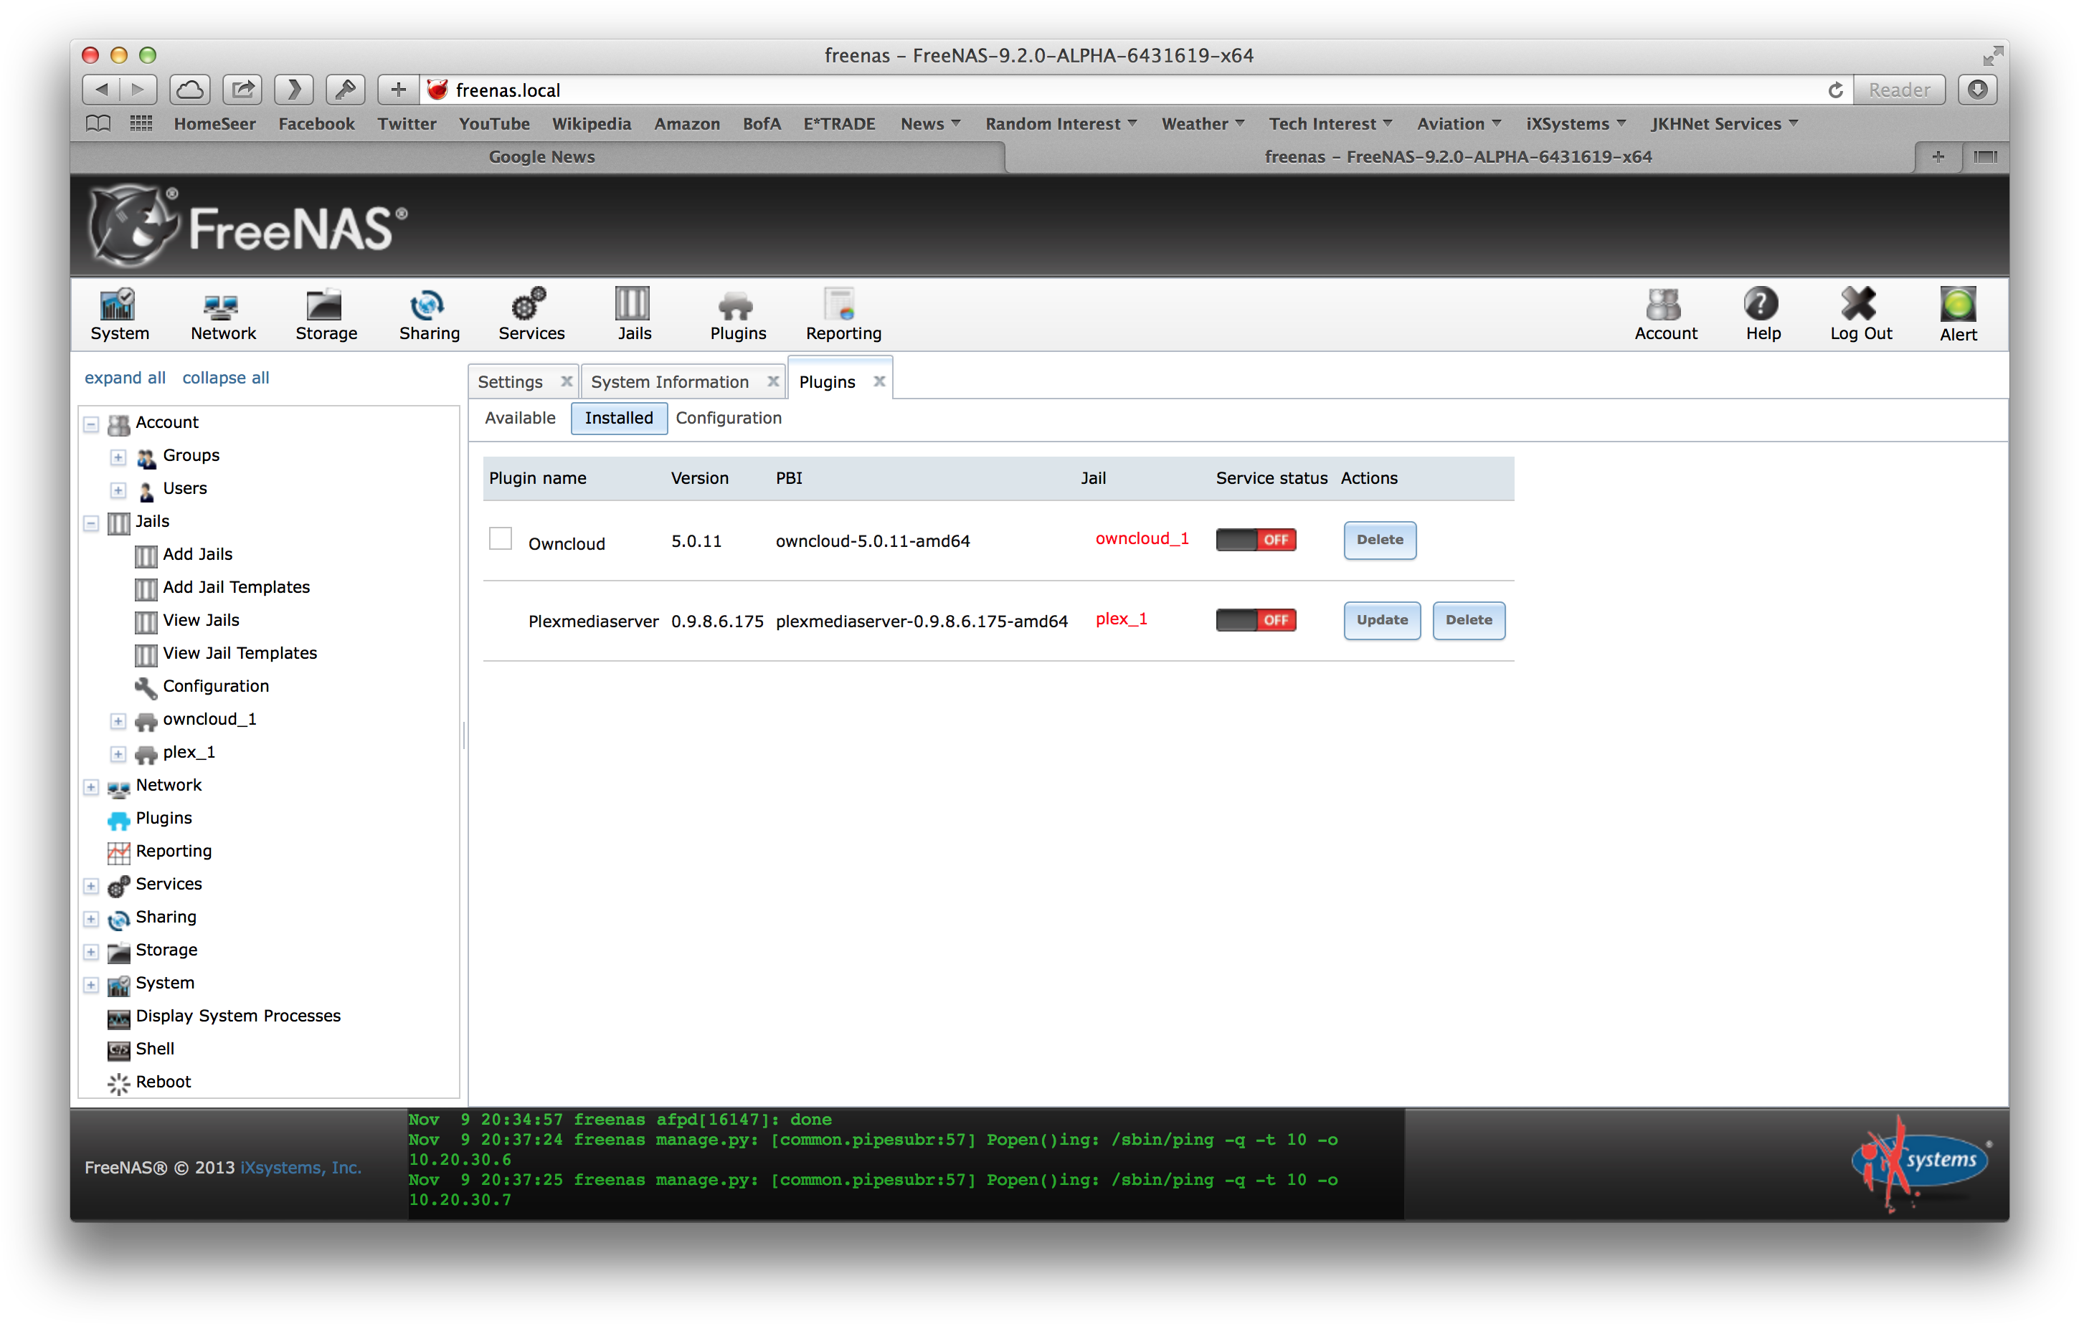
Task: Toggle Plexmediaserver service status switch on
Action: (x=1254, y=620)
